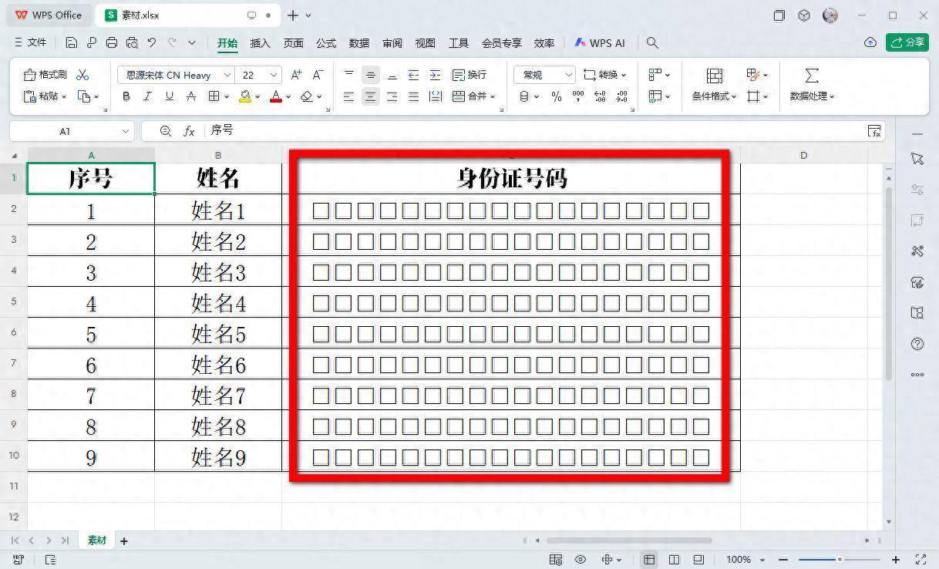
Task: Add a new sheet with plus icon
Action: 123,541
